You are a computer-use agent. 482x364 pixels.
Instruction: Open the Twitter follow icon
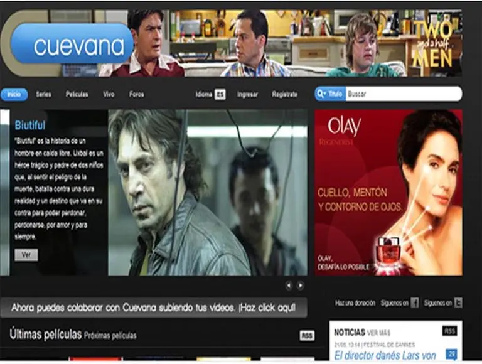point(458,303)
